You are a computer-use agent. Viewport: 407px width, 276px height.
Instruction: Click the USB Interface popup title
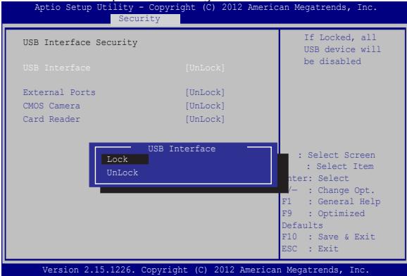point(182,149)
